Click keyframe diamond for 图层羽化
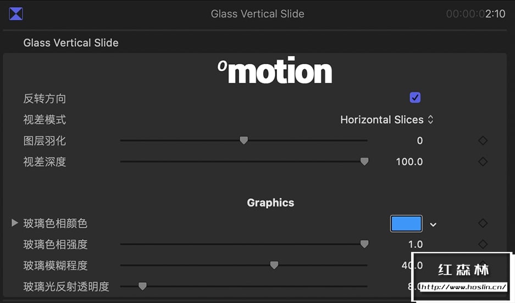The image size is (515, 303). click(x=483, y=141)
